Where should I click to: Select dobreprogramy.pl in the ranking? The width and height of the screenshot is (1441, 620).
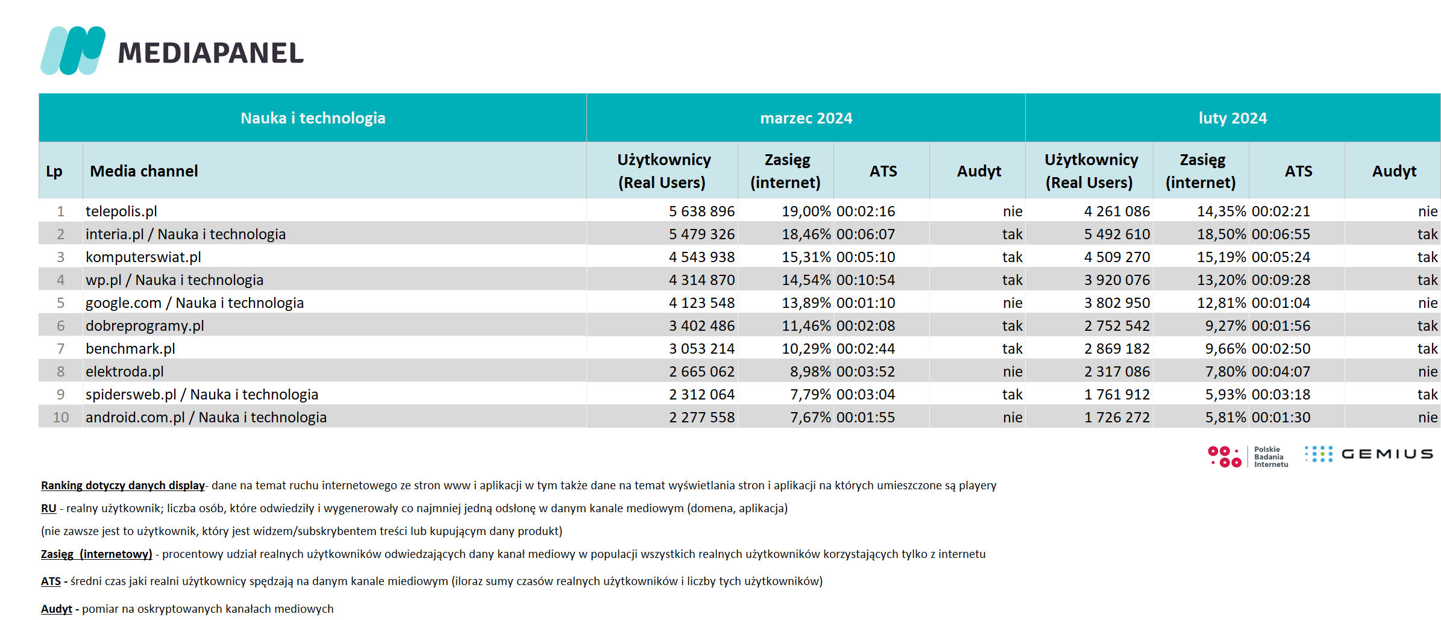point(145,326)
